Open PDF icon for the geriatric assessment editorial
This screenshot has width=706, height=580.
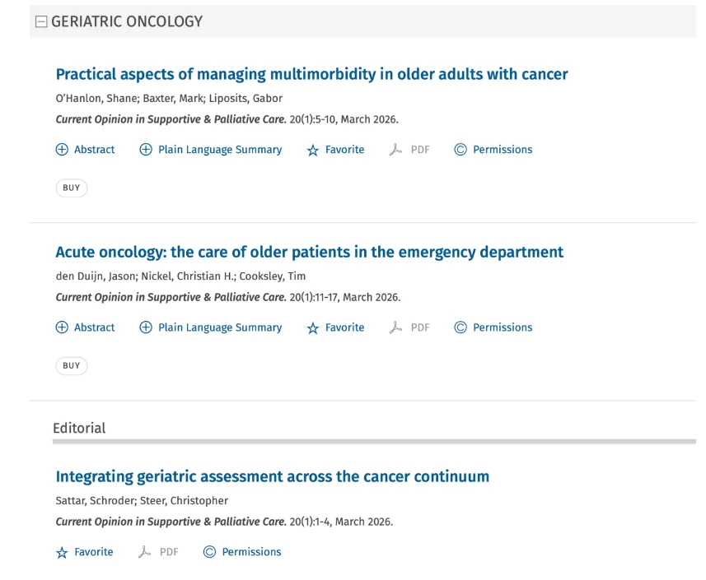pos(145,552)
